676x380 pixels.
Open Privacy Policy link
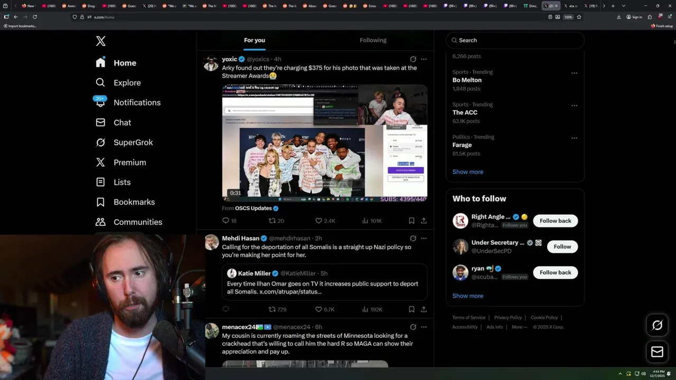[x=508, y=317]
